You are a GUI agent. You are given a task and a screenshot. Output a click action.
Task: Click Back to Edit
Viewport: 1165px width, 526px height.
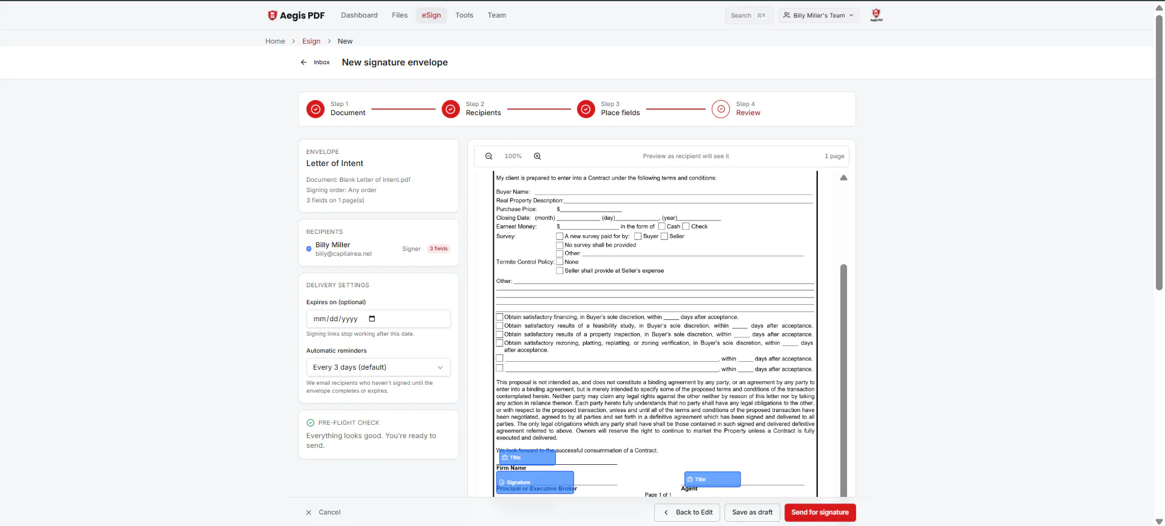tap(687, 513)
